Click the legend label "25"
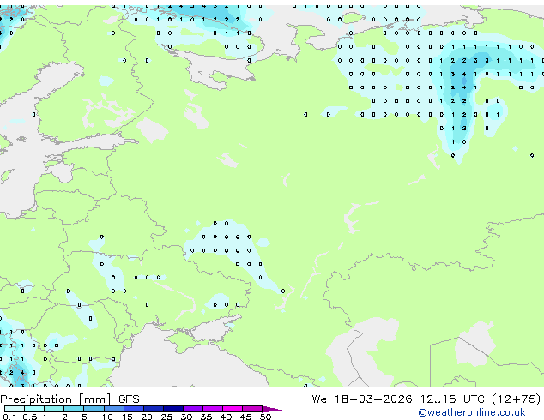The width and height of the screenshot is (544, 420). 166,417
